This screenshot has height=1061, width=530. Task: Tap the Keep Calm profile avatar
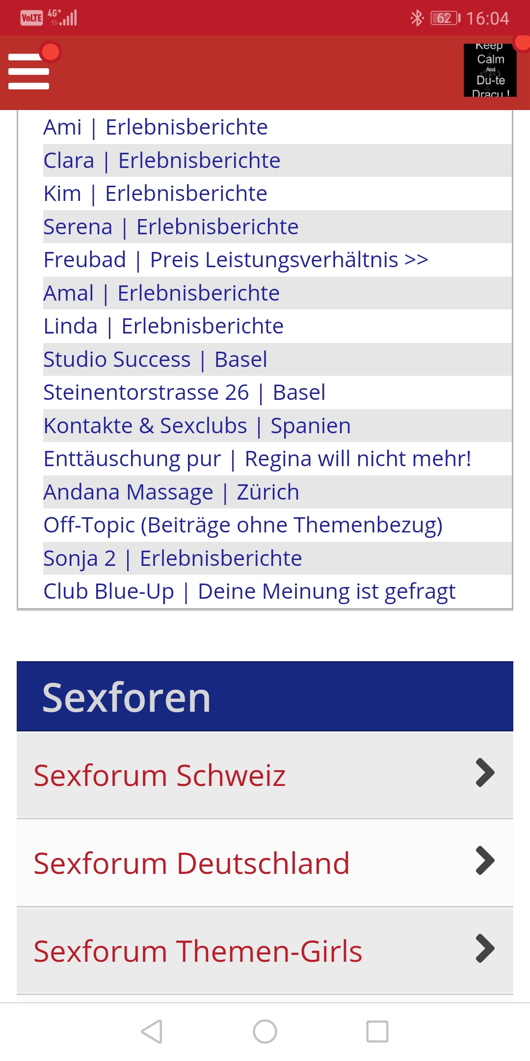[490, 70]
